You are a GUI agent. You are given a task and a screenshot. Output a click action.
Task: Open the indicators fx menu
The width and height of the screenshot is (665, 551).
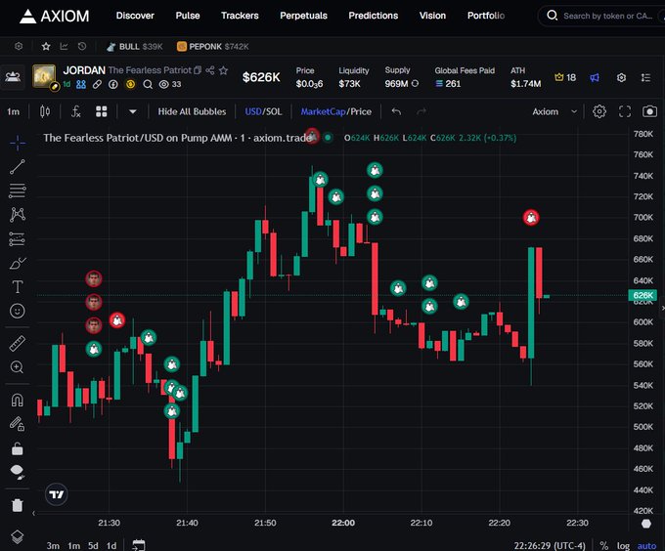(x=75, y=111)
